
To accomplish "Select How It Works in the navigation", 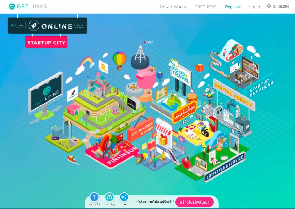I will click(x=173, y=7).
